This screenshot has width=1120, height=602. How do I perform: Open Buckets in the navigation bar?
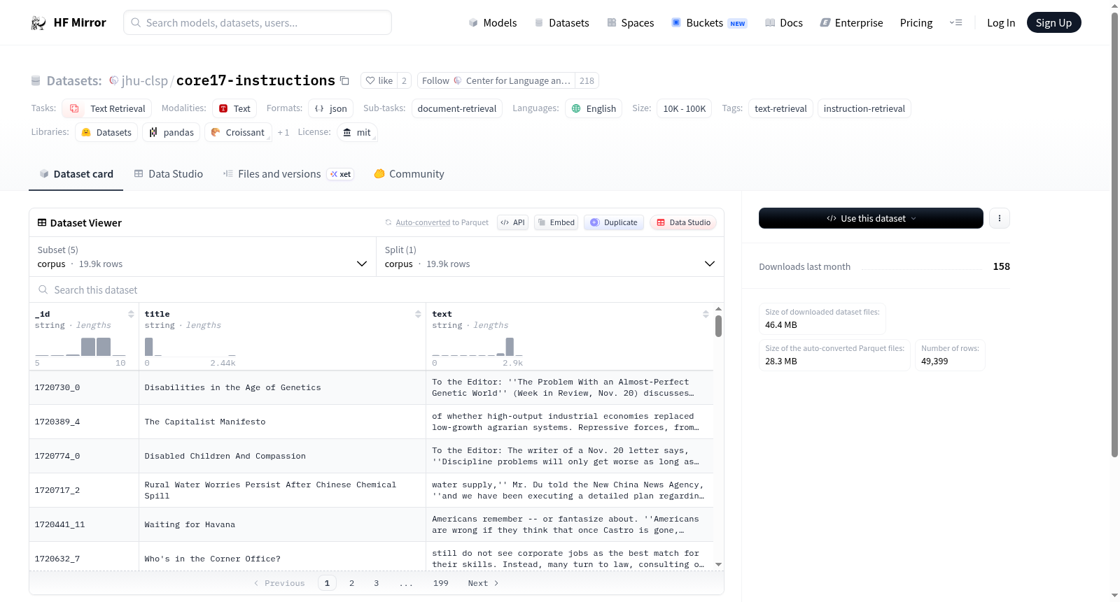(x=709, y=23)
